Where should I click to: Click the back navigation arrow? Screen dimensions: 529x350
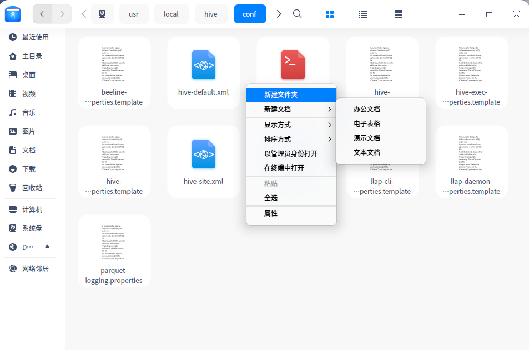pos(42,14)
